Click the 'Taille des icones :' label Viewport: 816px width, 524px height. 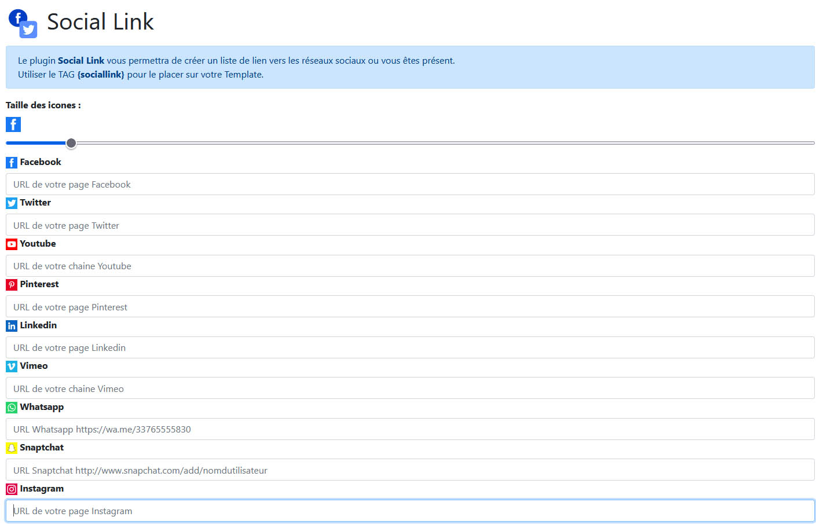click(43, 105)
